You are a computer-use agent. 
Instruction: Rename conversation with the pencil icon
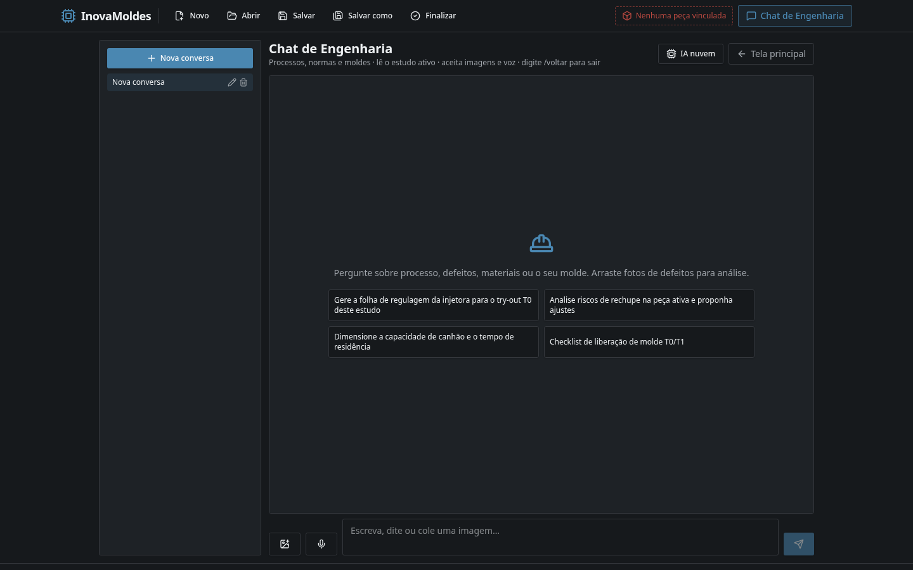tap(232, 82)
